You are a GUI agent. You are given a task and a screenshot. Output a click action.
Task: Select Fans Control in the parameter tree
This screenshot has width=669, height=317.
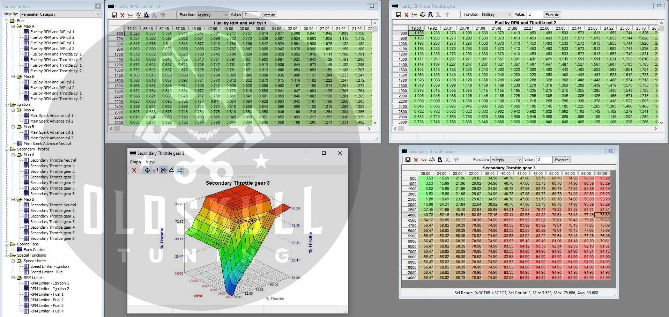click(34, 250)
